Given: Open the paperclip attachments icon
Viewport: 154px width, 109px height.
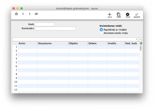Looking at the screenshot, I should pyautogui.click(x=36, y=14).
